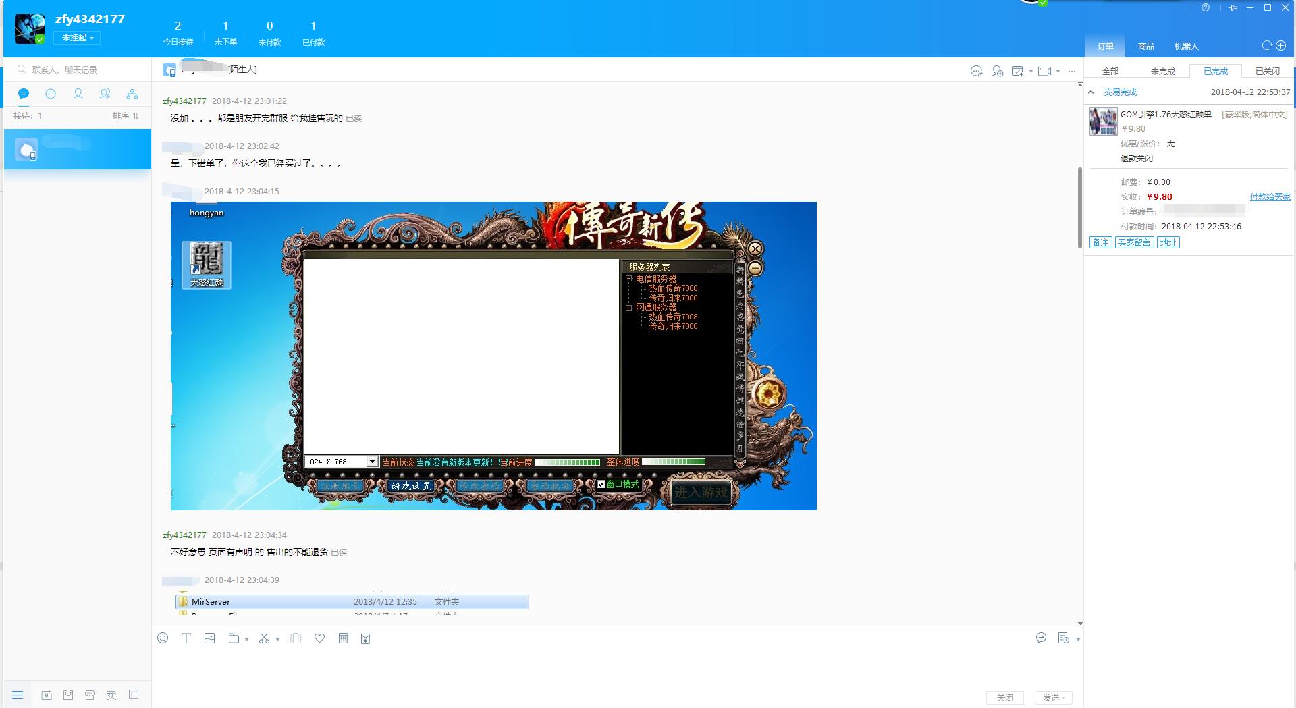Image resolution: width=1296 pixels, height=708 pixels.
Task: Open the layout panel icon in bottom bar
Action: 134,695
